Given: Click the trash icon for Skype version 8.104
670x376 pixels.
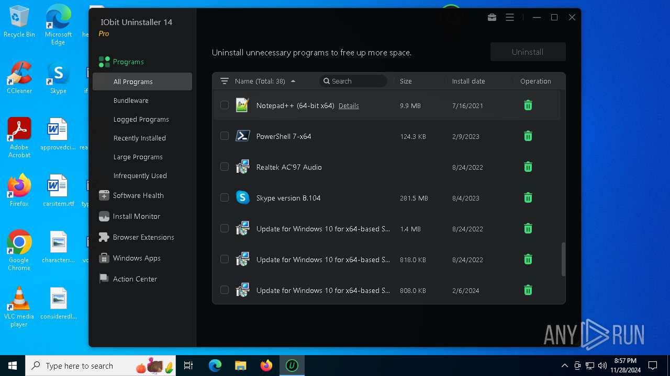Looking at the screenshot, I should [528, 198].
